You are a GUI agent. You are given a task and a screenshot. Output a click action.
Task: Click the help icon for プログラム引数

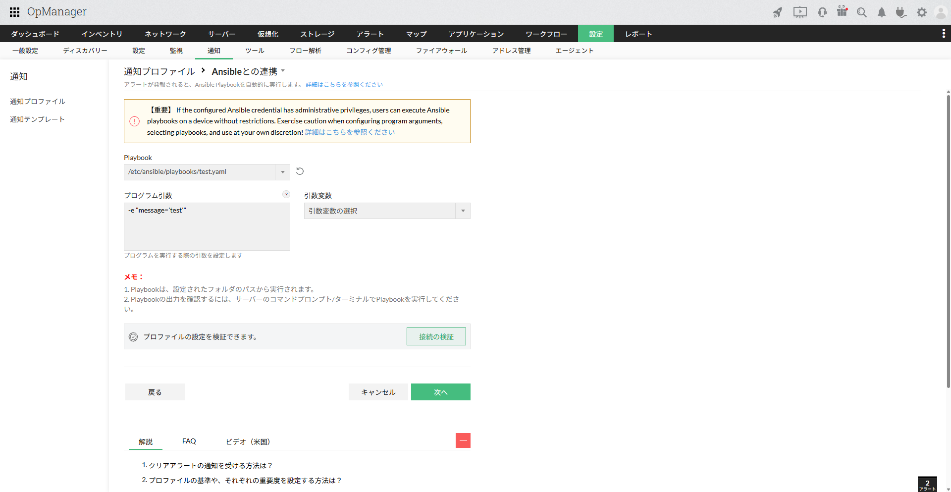tap(286, 195)
